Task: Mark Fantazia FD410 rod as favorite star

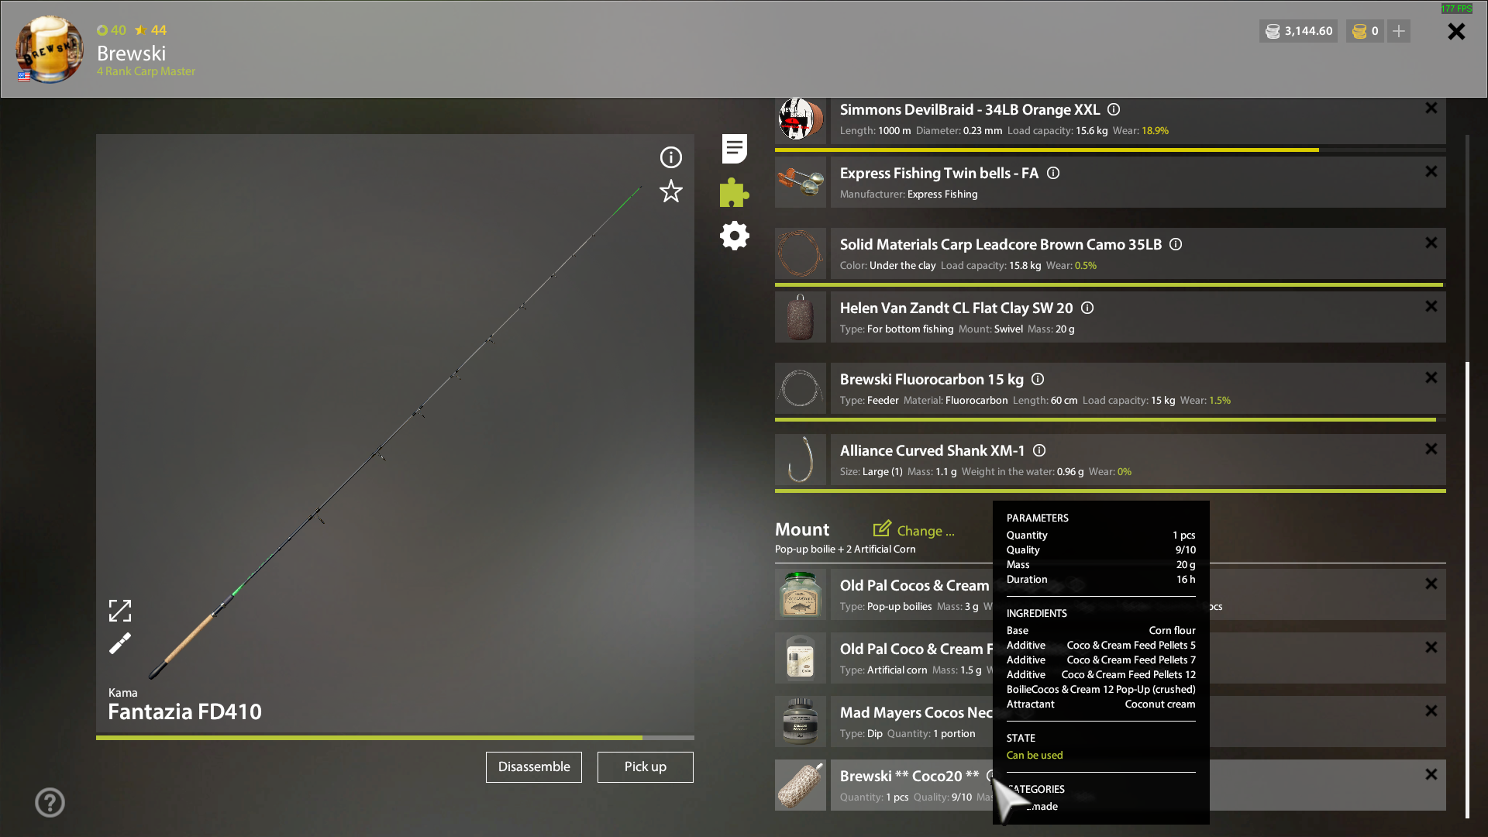Action: [670, 191]
